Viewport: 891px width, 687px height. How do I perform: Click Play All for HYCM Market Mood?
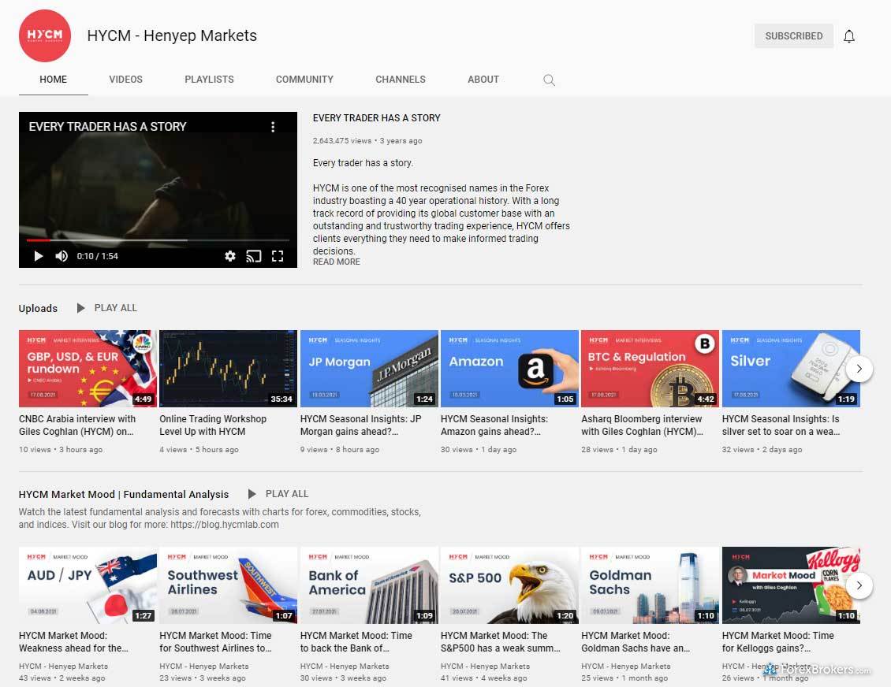[287, 494]
